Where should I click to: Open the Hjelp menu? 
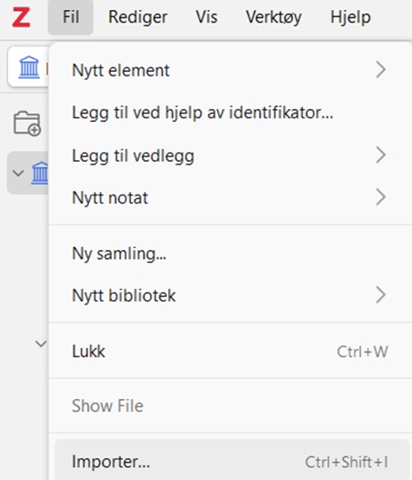(x=350, y=17)
